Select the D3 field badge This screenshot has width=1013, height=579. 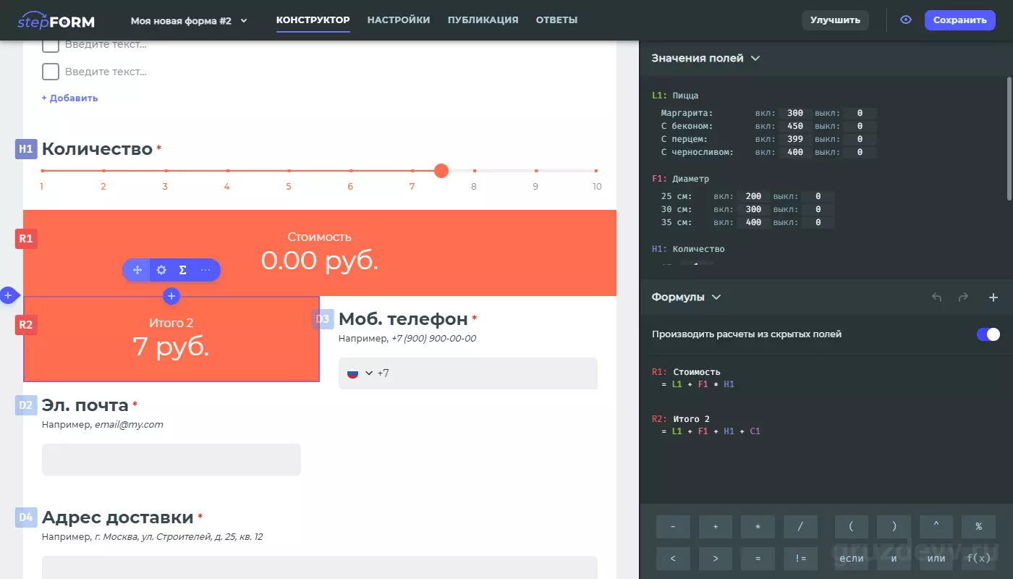pos(323,319)
